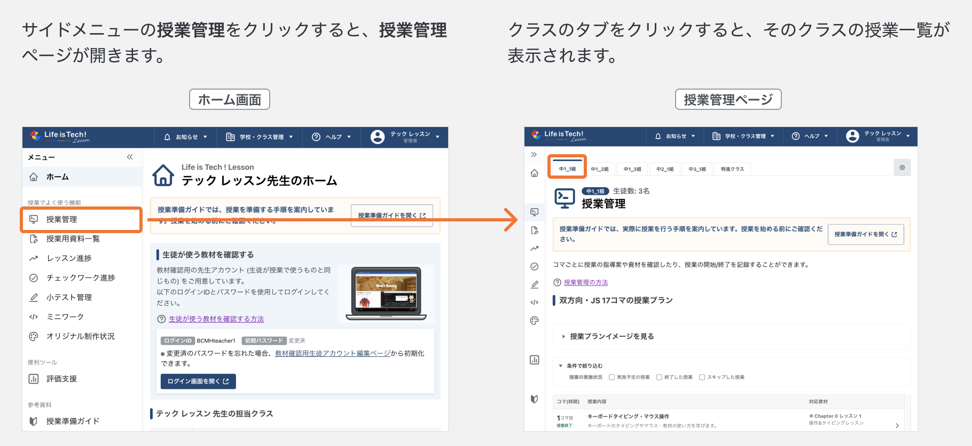Click the Chapter 0 レッスン 1 text
Screen dimensions: 972x446
[x=837, y=416]
